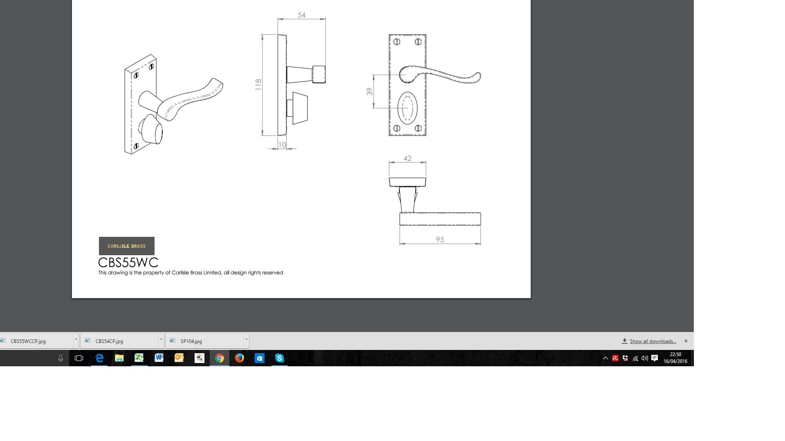Close the downloads bar

(x=686, y=341)
